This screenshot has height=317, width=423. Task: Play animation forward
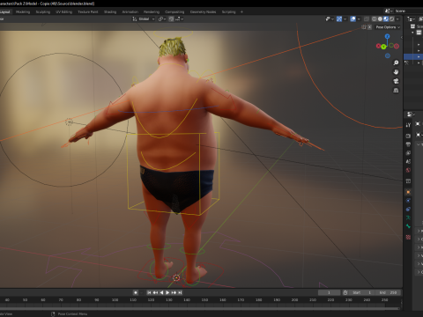[x=167, y=292]
